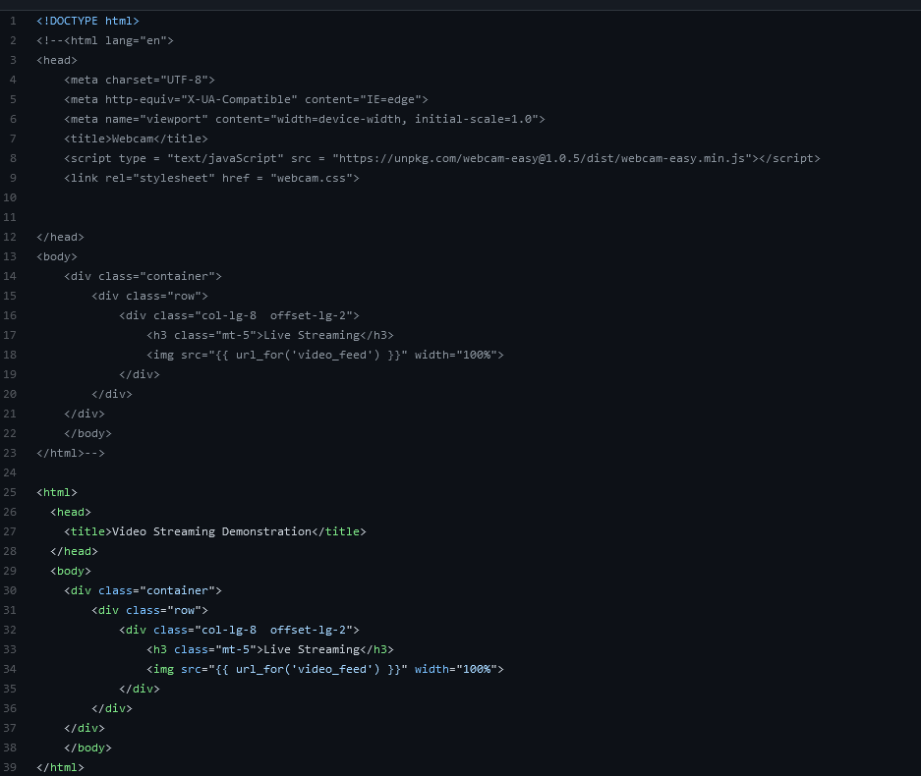
Task: Click line number 24 in the gutter
Action: (x=10, y=472)
